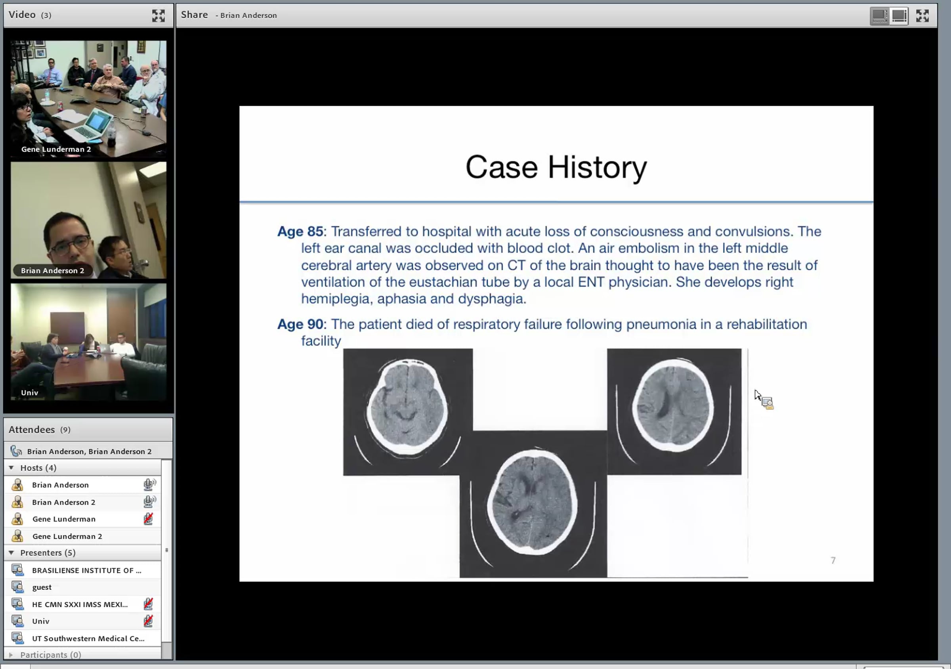Click the Share pod title
This screenshot has height=669, width=951.
pyautogui.click(x=194, y=15)
